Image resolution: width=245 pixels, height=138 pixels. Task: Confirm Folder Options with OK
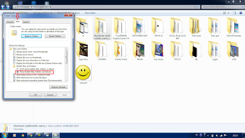(36, 95)
